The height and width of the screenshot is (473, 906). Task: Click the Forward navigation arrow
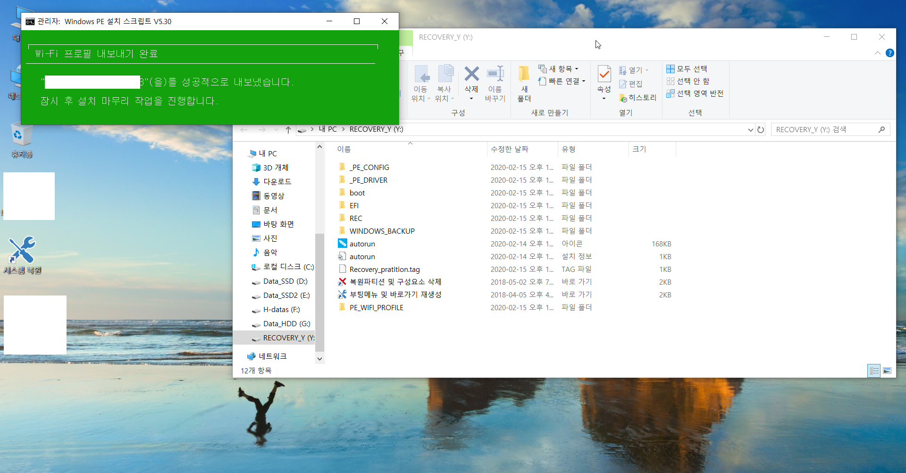click(x=262, y=130)
